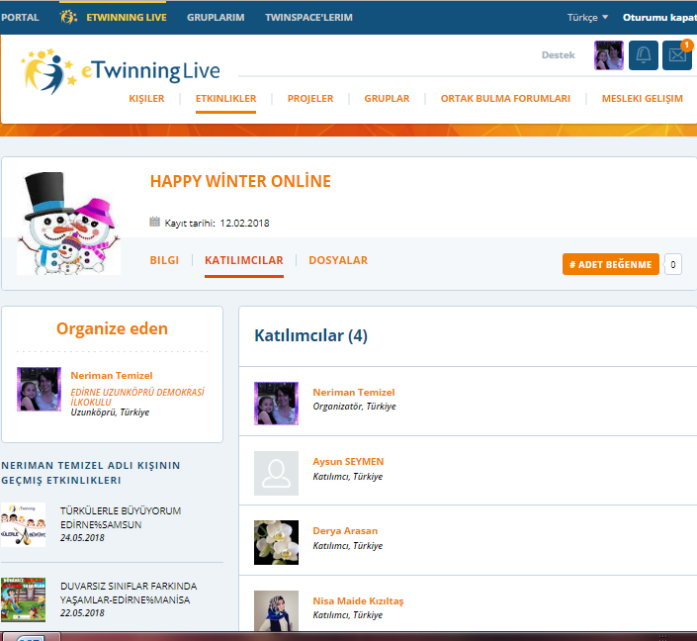Open Türkülerle Büyüyorum past event
Image resolution: width=697 pixels, height=641 pixels.
coord(121,517)
